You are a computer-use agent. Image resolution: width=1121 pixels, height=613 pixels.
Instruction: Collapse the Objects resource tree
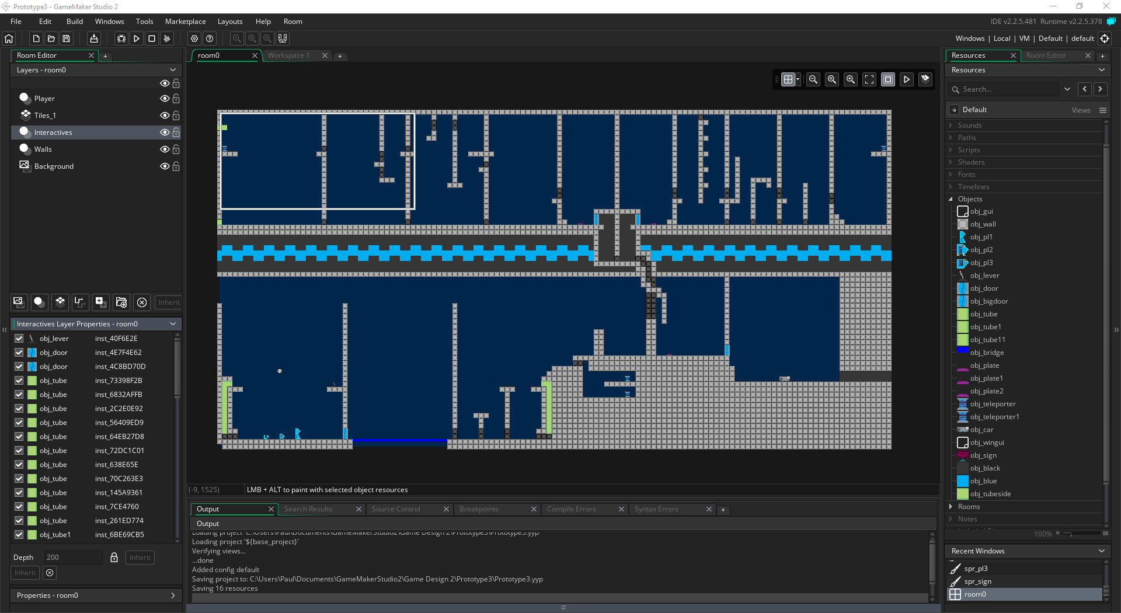pos(951,199)
